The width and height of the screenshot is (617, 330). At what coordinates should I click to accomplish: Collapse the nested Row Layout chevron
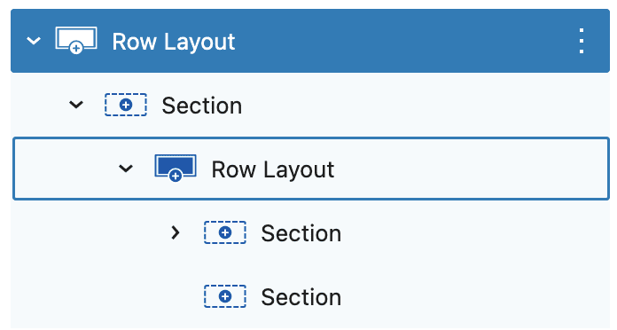coord(126,169)
